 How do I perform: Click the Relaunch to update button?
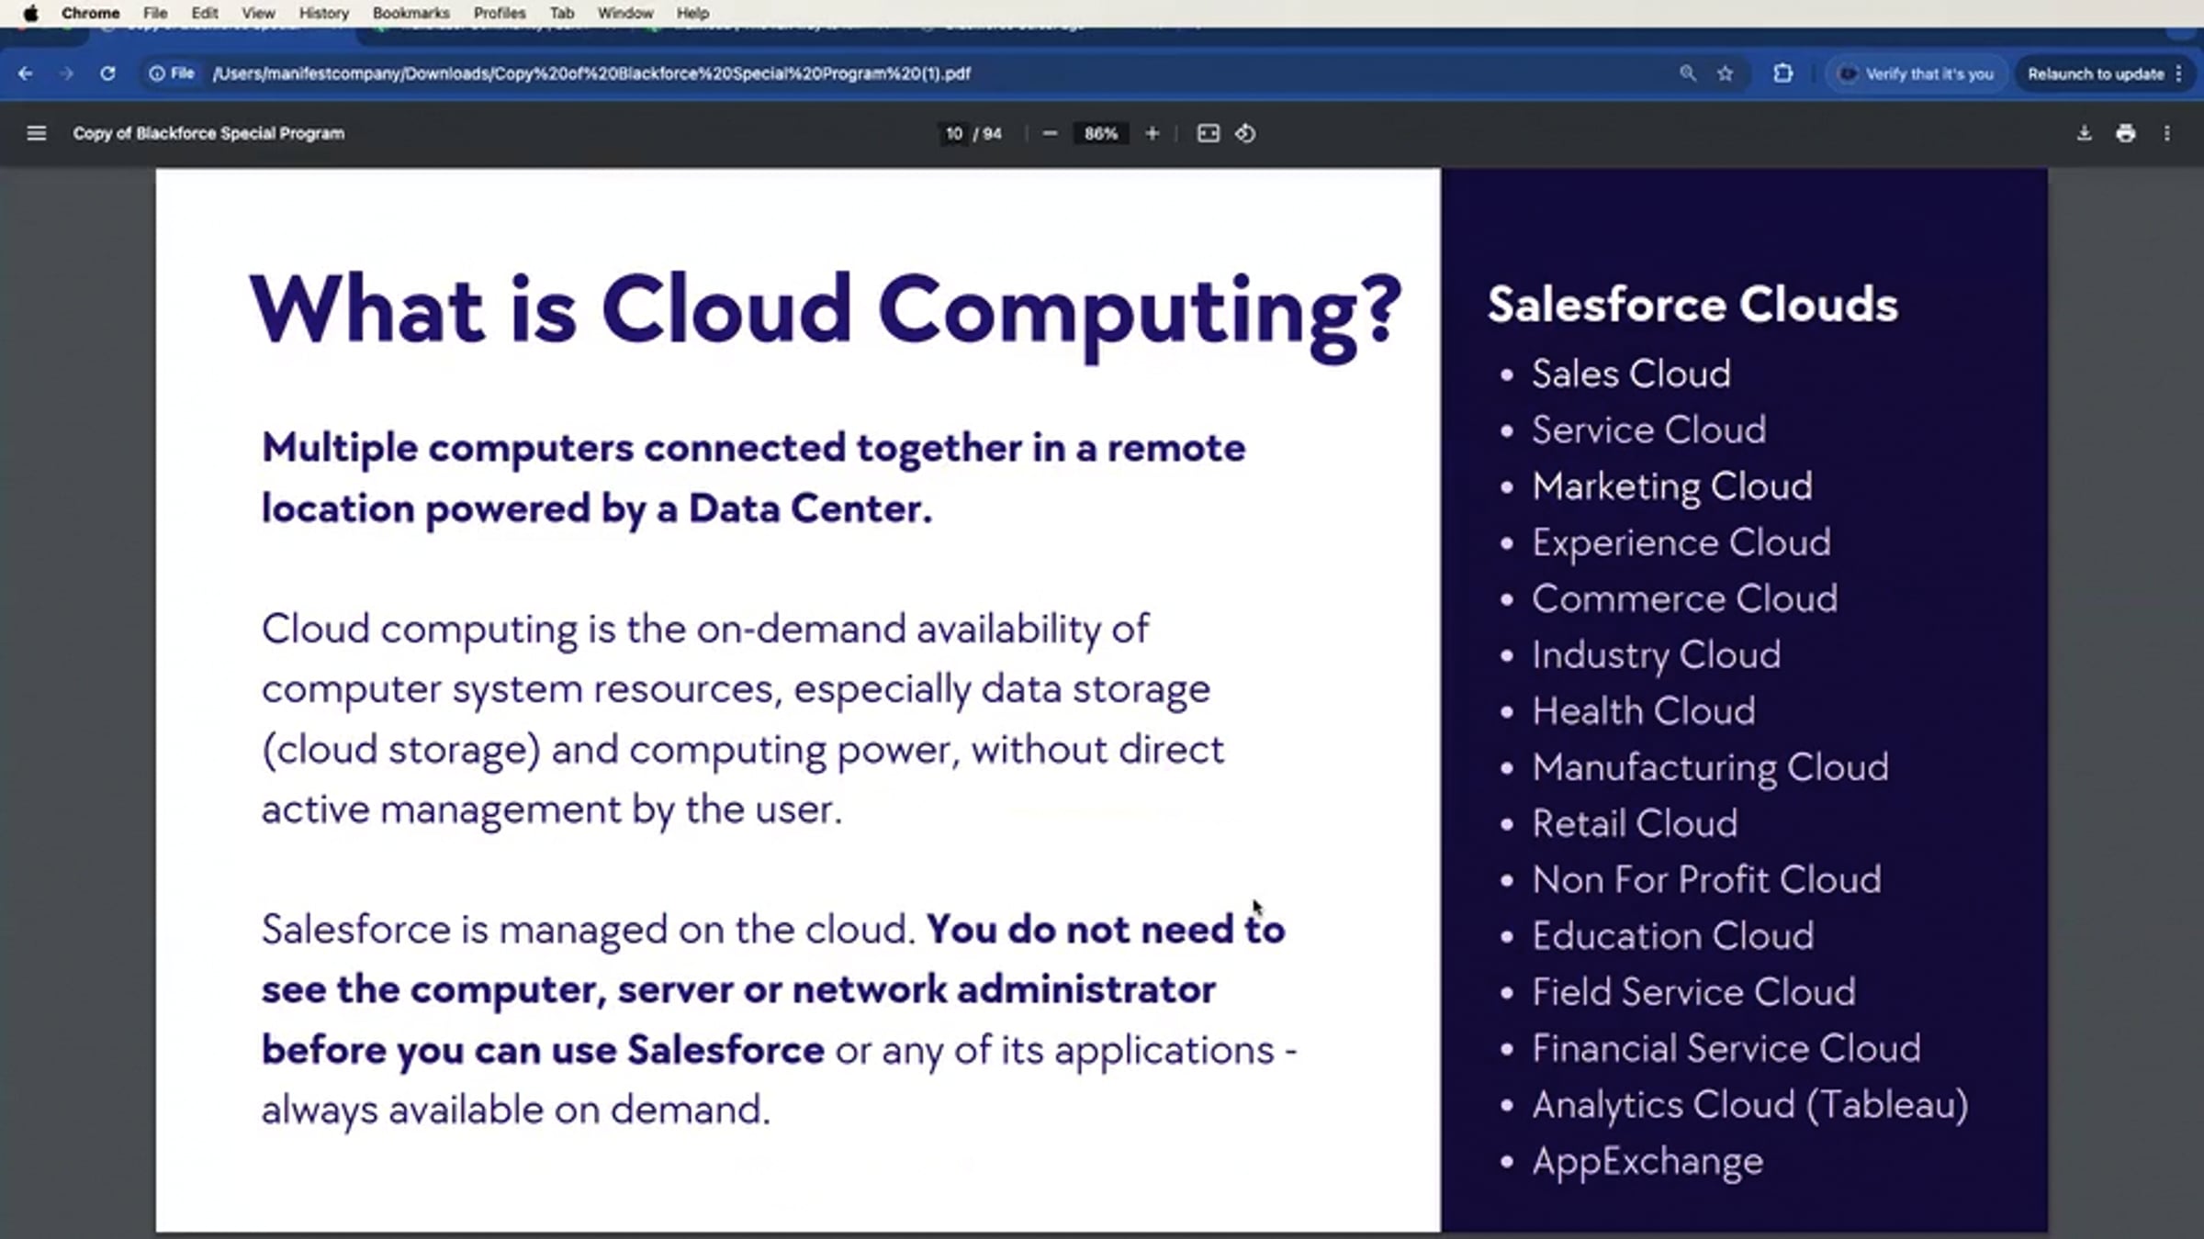[2097, 73]
